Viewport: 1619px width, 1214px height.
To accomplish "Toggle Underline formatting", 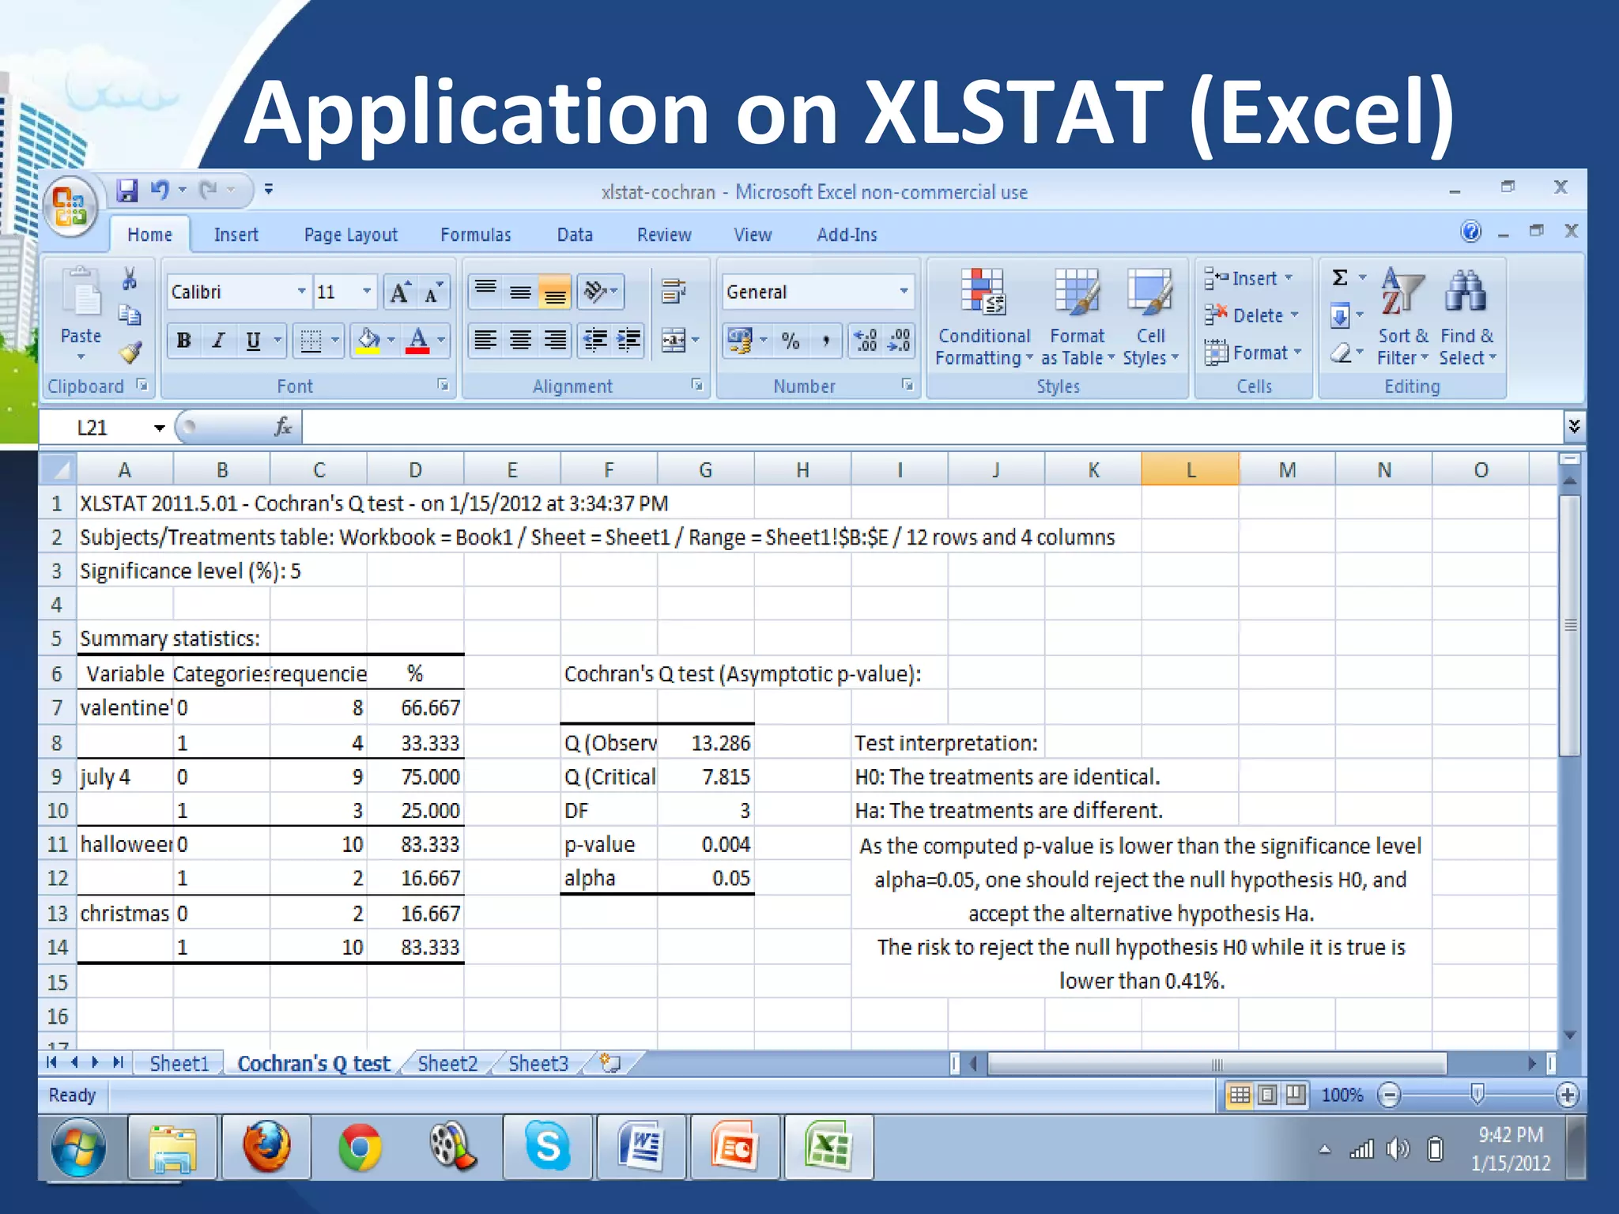I will pyautogui.click(x=253, y=341).
